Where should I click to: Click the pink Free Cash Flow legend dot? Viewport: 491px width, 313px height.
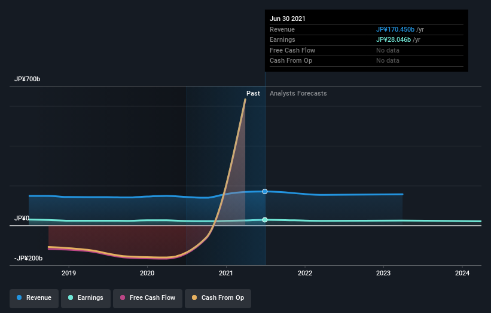tap(123, 297)
